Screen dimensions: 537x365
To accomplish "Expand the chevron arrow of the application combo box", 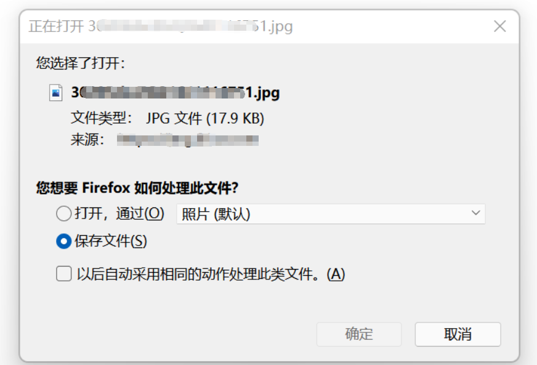I will tap(475, 213).
